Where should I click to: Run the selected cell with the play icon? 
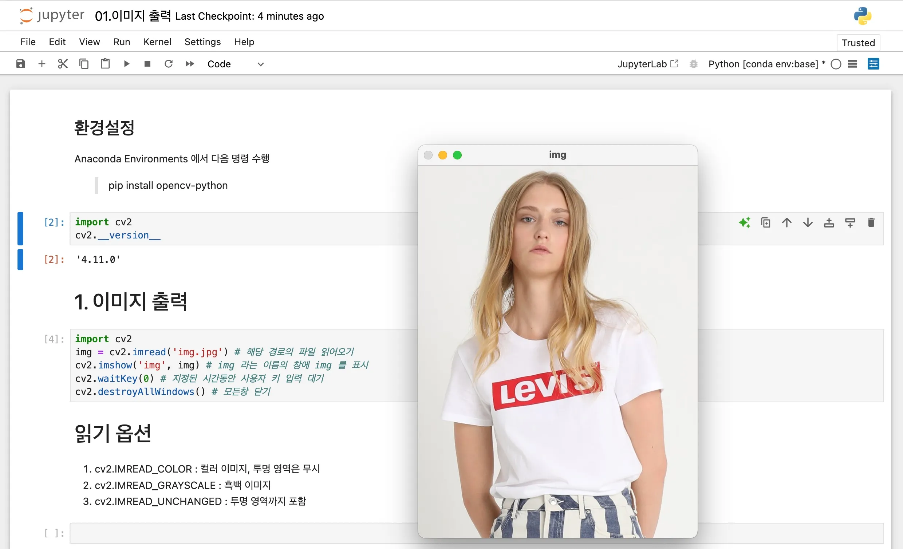point(126,64)
